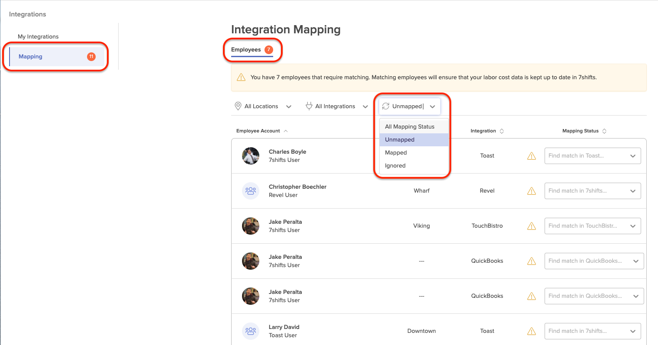Expand the All Integrations filter dropdown
This screenshot has width=658, height=345.
click(x=337, y=106)
